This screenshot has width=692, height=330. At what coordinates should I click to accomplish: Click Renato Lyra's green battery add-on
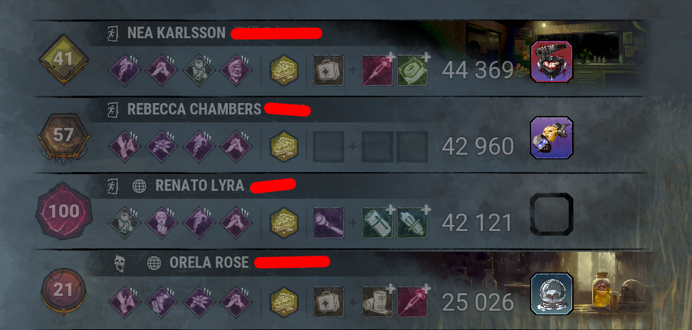[x=377, y=223]
